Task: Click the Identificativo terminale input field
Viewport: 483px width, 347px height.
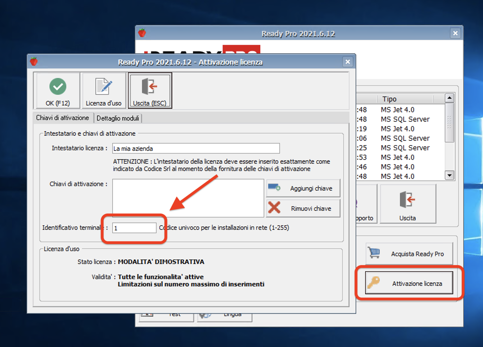Action: pos(134,228)
